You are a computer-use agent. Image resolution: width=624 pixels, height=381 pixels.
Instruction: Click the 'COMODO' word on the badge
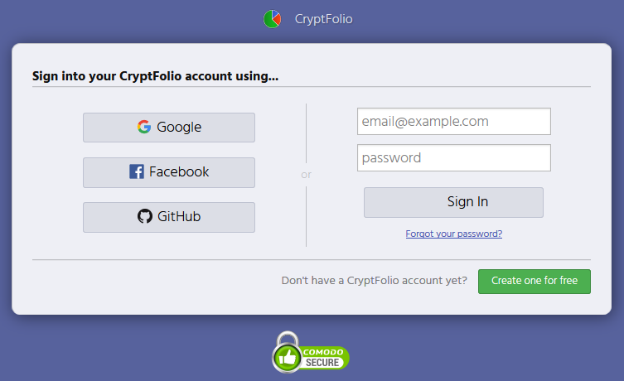322,352
